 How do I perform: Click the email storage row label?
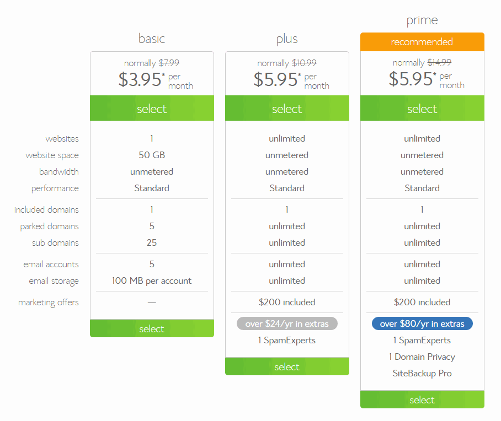click(x=54, y=281)
